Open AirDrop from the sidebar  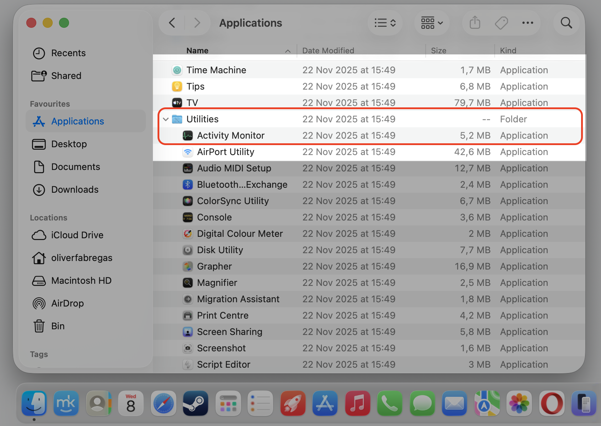[85, 303]
